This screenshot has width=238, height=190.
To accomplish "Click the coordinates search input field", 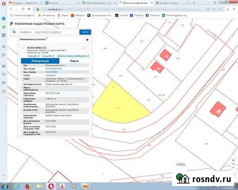I will pyautogui.click(x=56, y=32).
